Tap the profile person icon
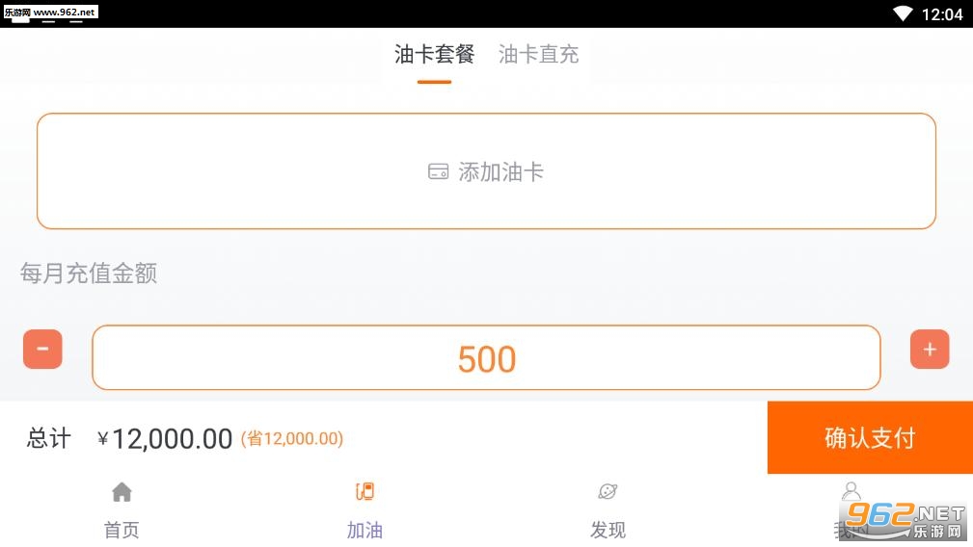The width and height of the screenshot is (973, 547). [851, 491]
